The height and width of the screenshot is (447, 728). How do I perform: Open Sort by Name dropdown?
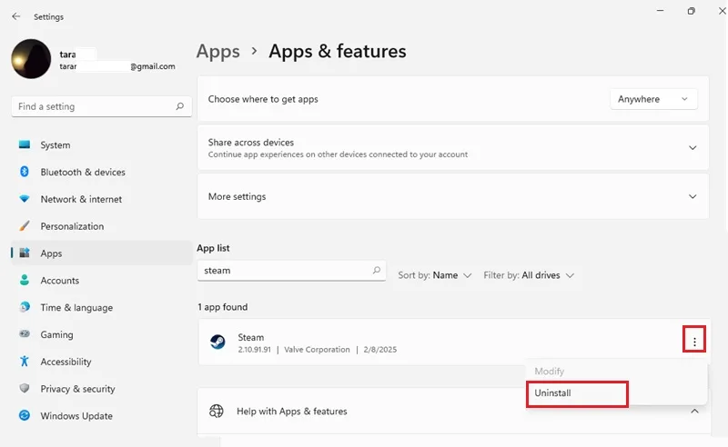[x=435, y=275]
